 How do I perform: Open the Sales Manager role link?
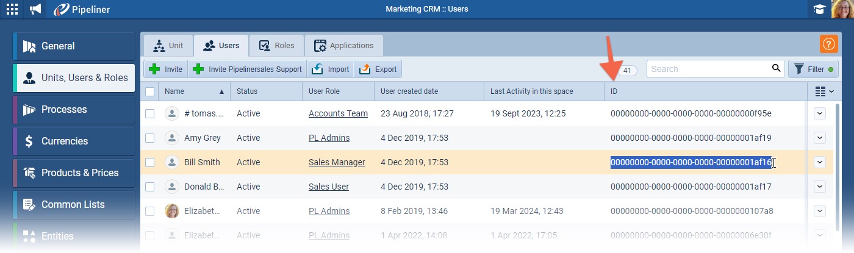point(337,162)
